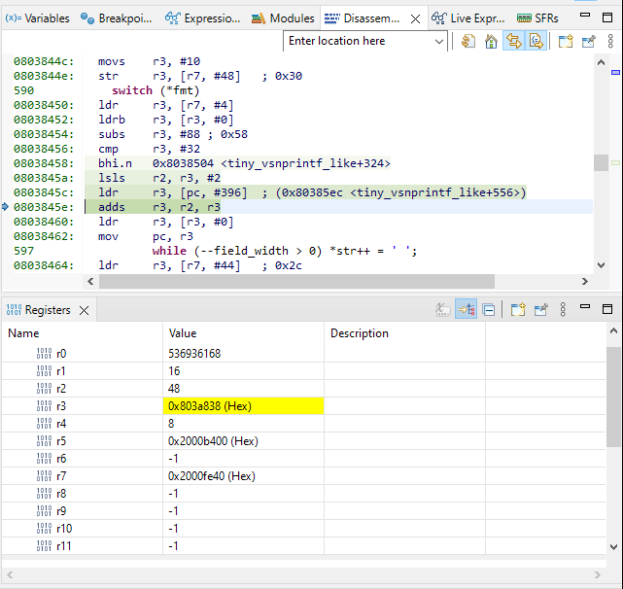623x589 pixels.
Task: Switch to the Variables tab
Action: 37,18
